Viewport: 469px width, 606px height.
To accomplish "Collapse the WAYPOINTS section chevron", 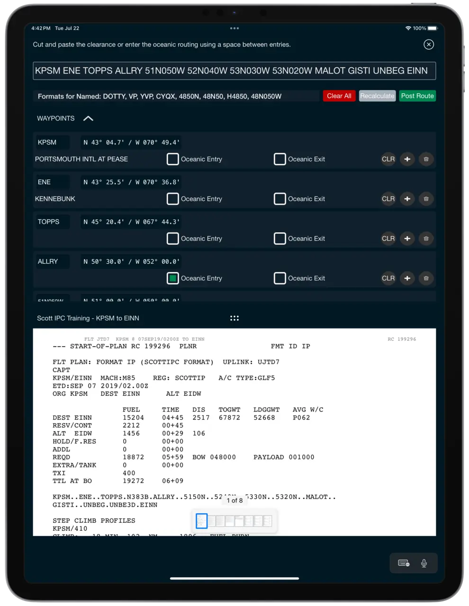I will 88,118.
